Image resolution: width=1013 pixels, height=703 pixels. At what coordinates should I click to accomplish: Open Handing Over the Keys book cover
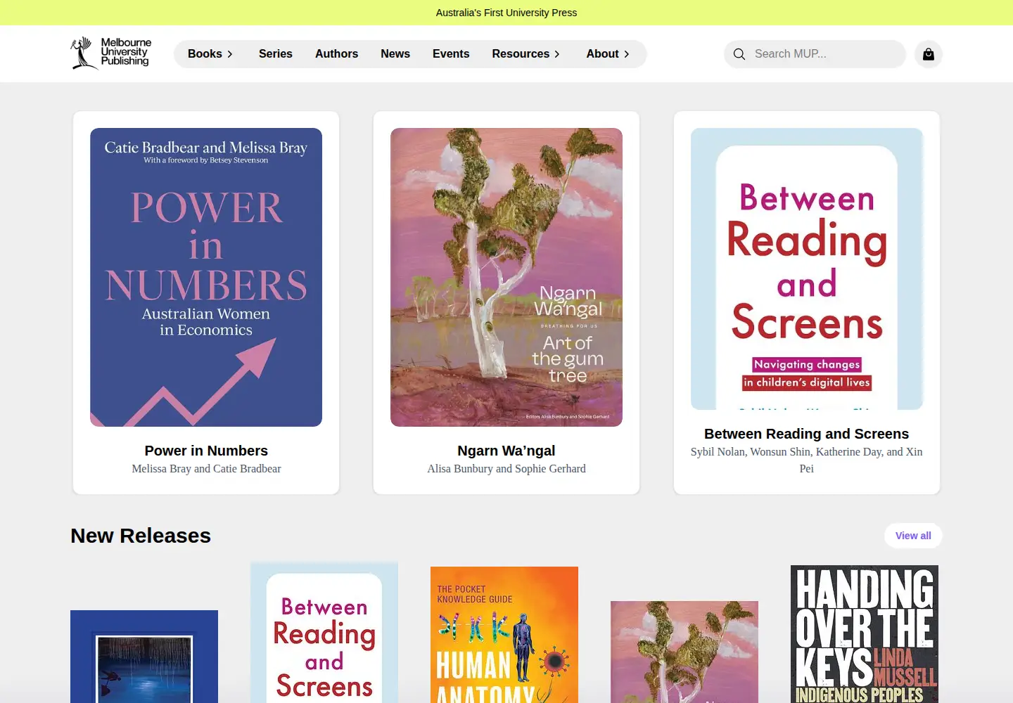click(865, 634)
